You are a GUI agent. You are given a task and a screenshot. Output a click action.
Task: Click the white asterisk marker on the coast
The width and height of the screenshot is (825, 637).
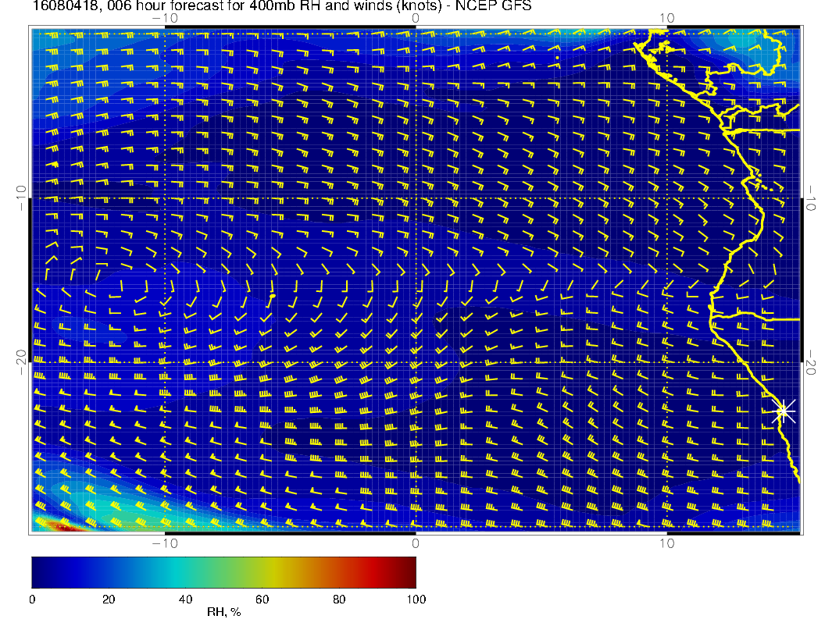click(x=784, y=411)
